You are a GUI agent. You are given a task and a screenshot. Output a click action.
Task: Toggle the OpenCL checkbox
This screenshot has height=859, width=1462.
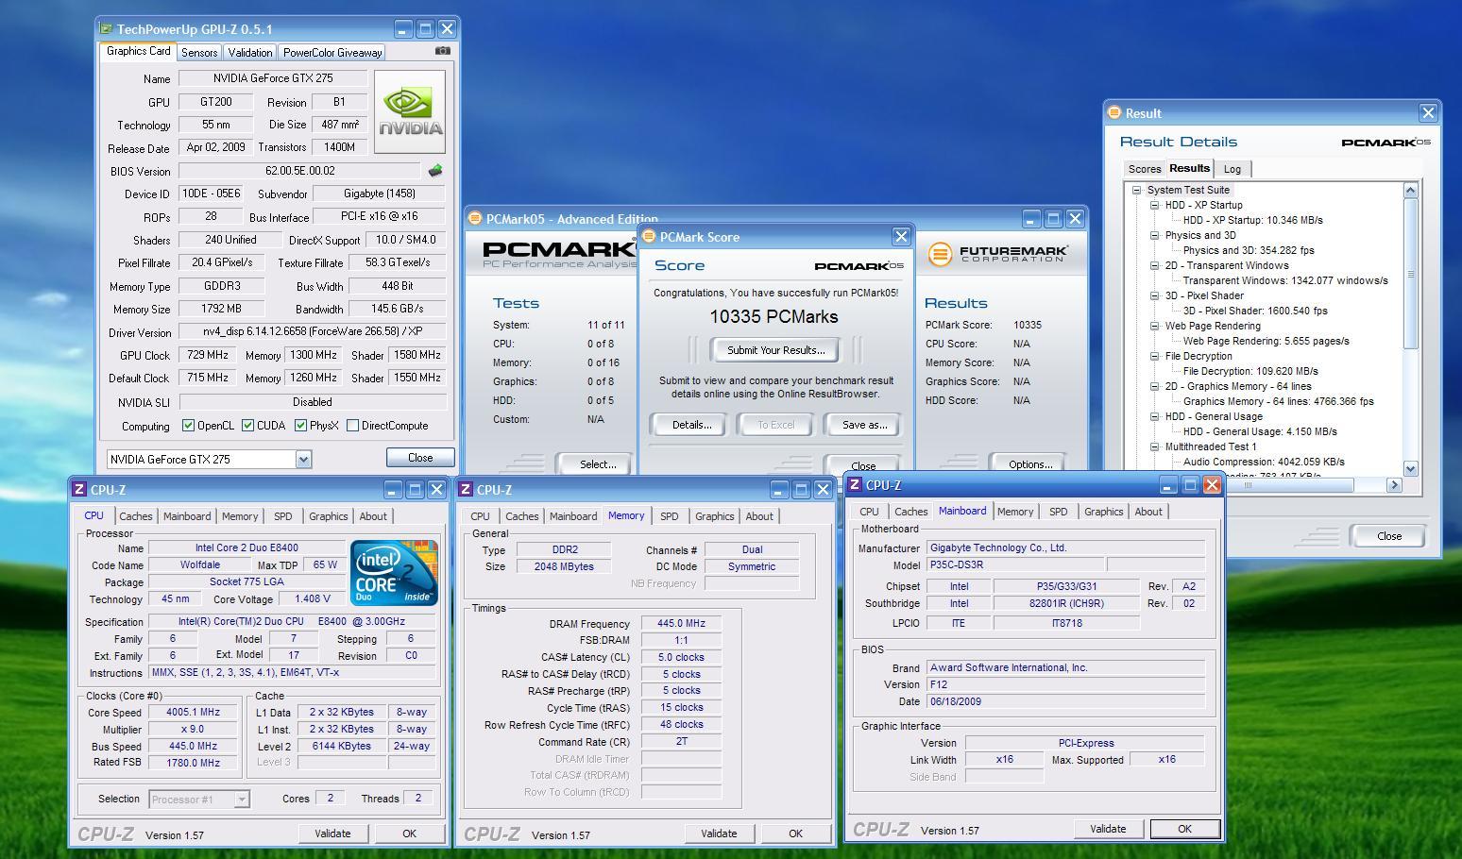[x=188, y=426]
